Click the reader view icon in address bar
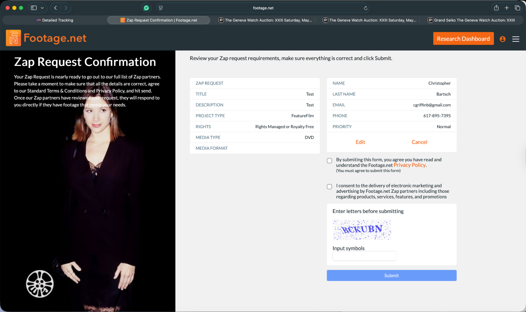Image resolution: width=526 pixels, height=312 pixels. (x=161, y=8)
